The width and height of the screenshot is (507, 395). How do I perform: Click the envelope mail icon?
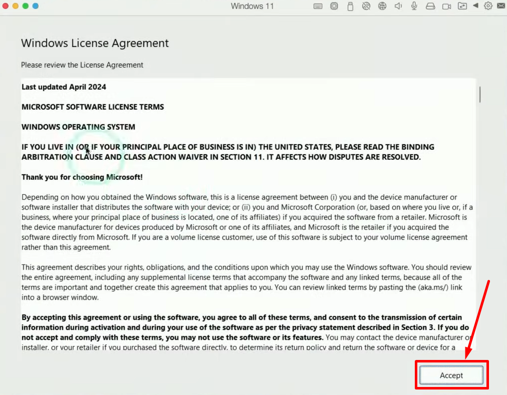tap(501, 6)
